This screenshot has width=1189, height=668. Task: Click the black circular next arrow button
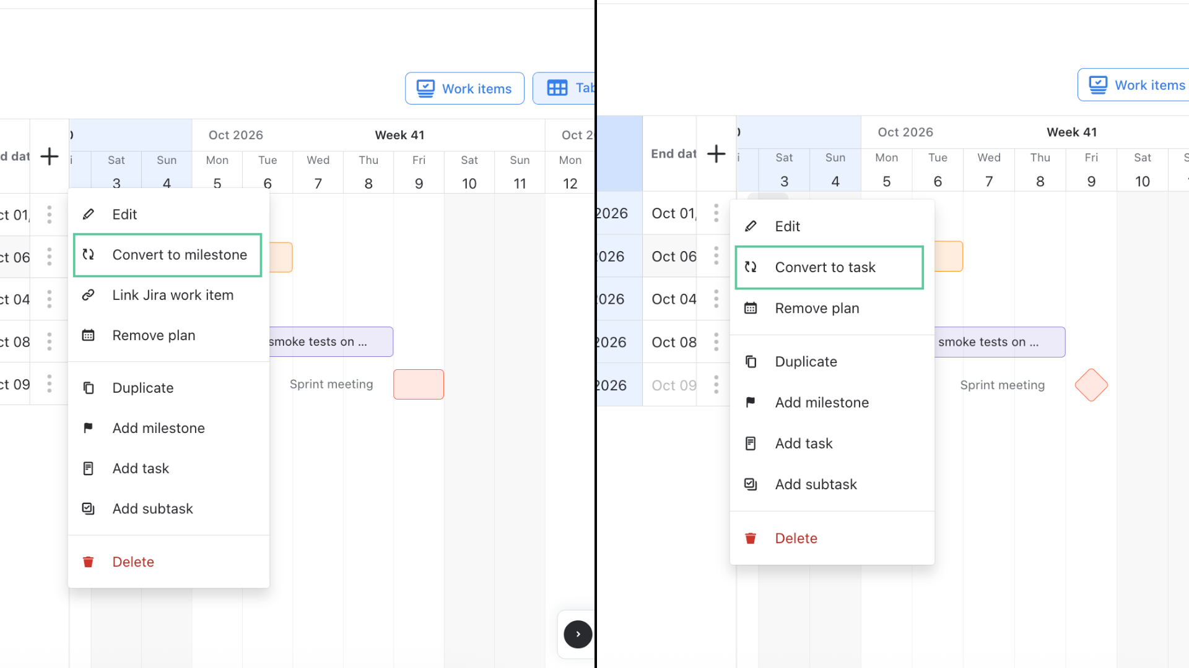578,634
